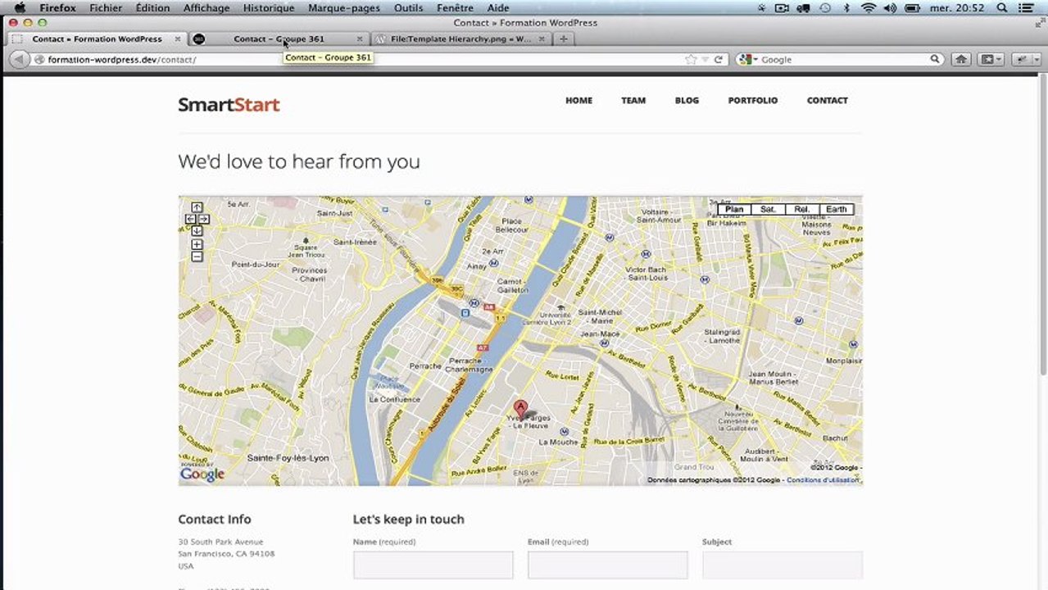The height and width of the screenshot is (590, 1048).
Task: Bookmark this page with the star icon
Action: (691, 59)
